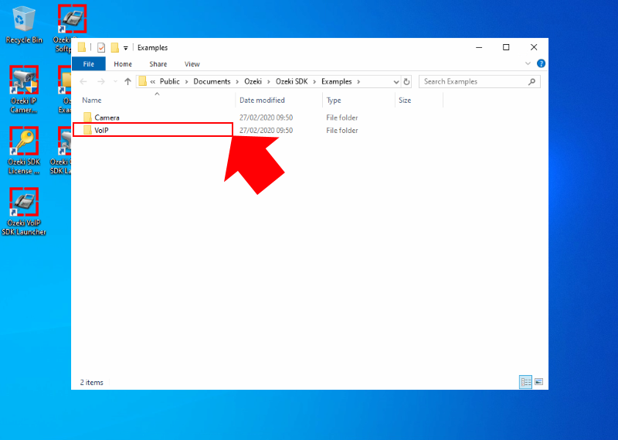Click Documents in the address breadcrumb
Viewport: 618px width, 440px height.
pos(212,82)
